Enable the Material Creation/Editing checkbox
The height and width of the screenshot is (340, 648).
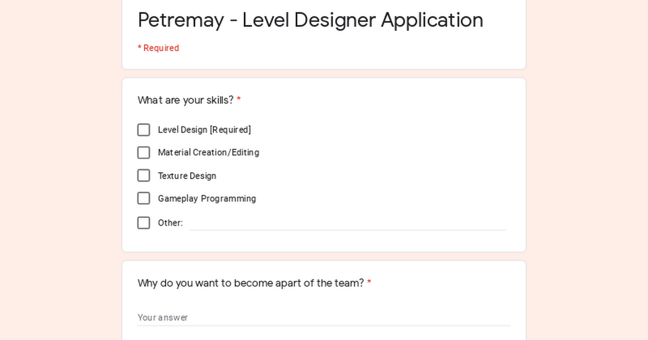[x=144, y=153]
